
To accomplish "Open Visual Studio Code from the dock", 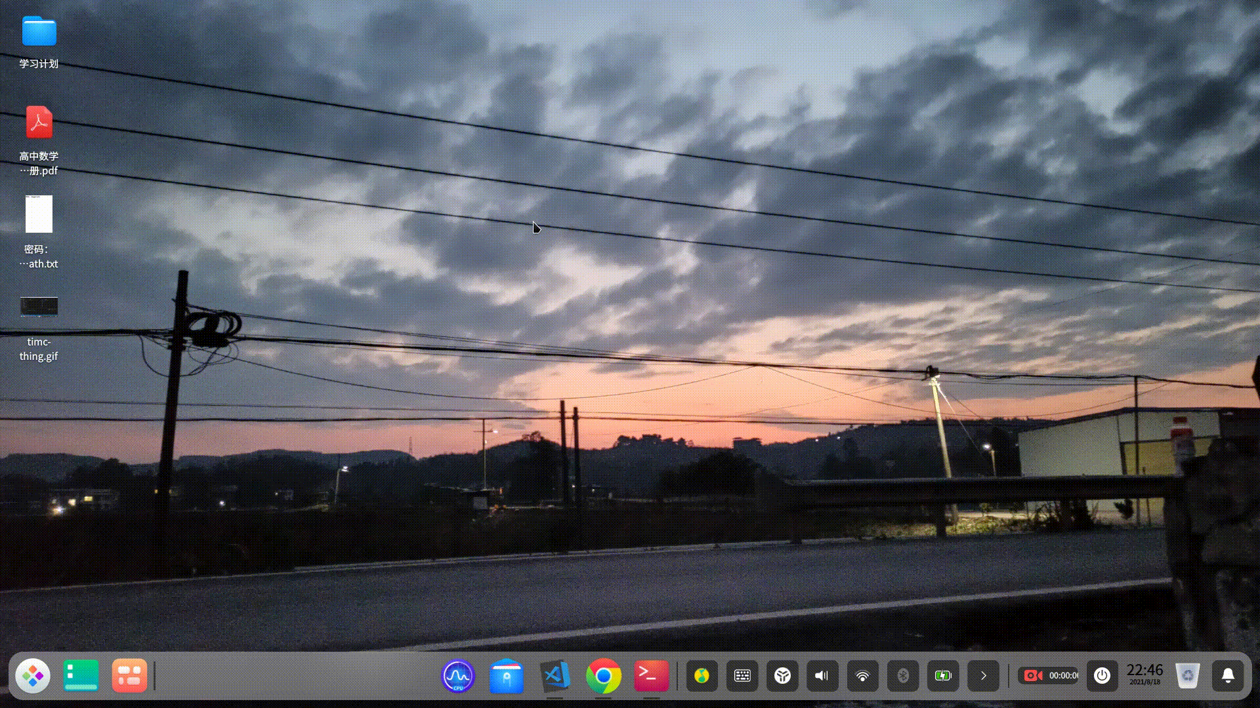I will click(x=555, y=675).
